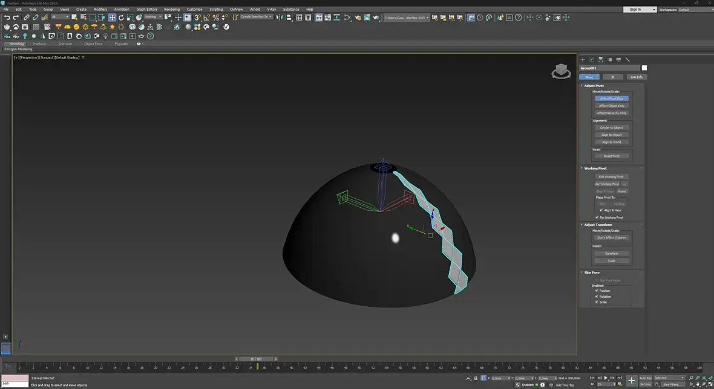Click the Center to Object button
Image resolution: width=714 pixels, height=389 pixels.
coord(611,127)
